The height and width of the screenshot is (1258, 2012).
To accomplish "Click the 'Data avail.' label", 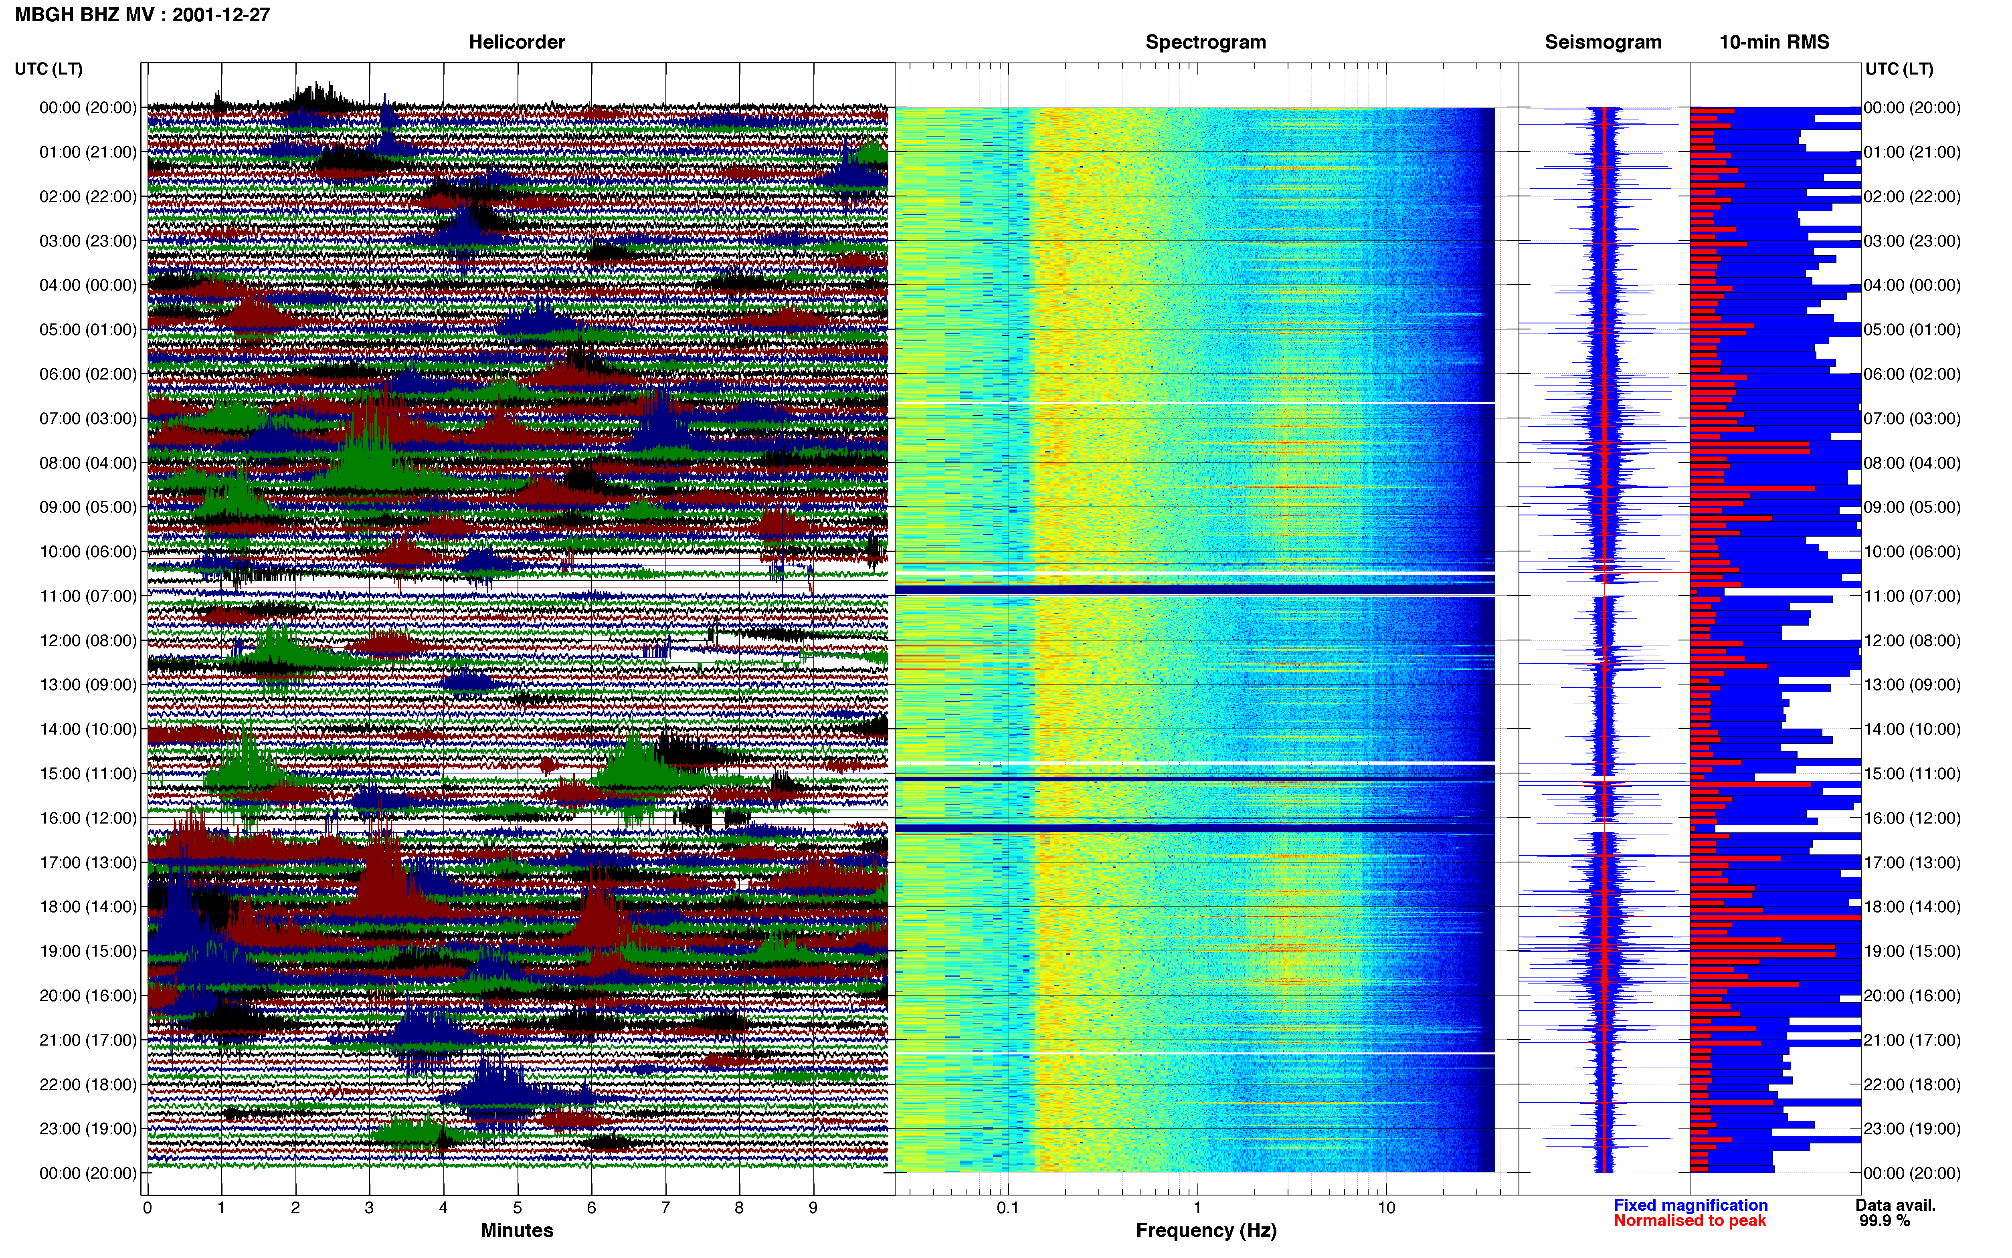I will pyautogui.click(x=1895, y=1205).
